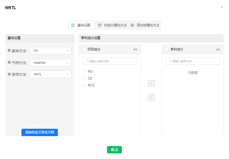Confirm with green 确定 button
229x159 pixels.
114,150
